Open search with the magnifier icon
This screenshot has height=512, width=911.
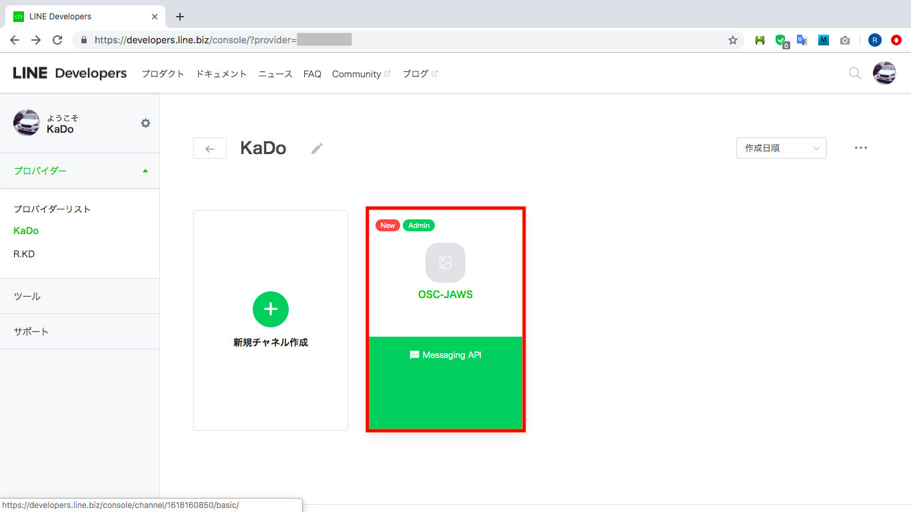click(854, 73)
